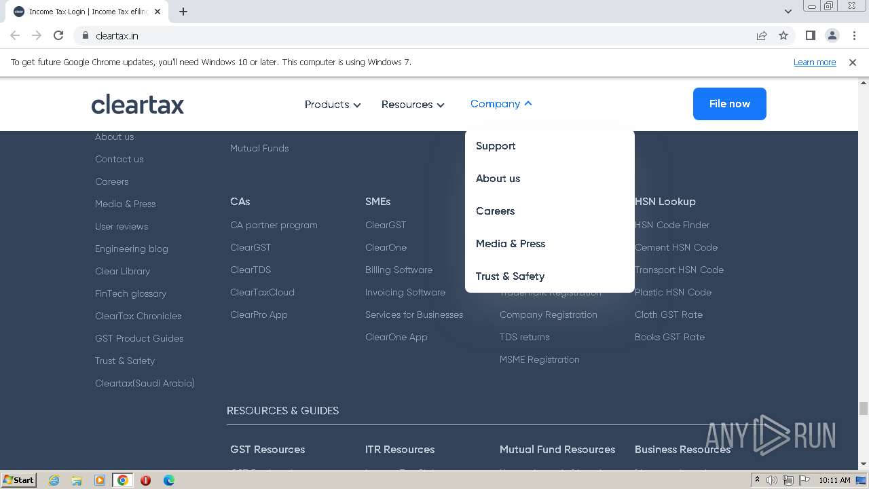Open a new browser tab

click(x=183, y=12)
